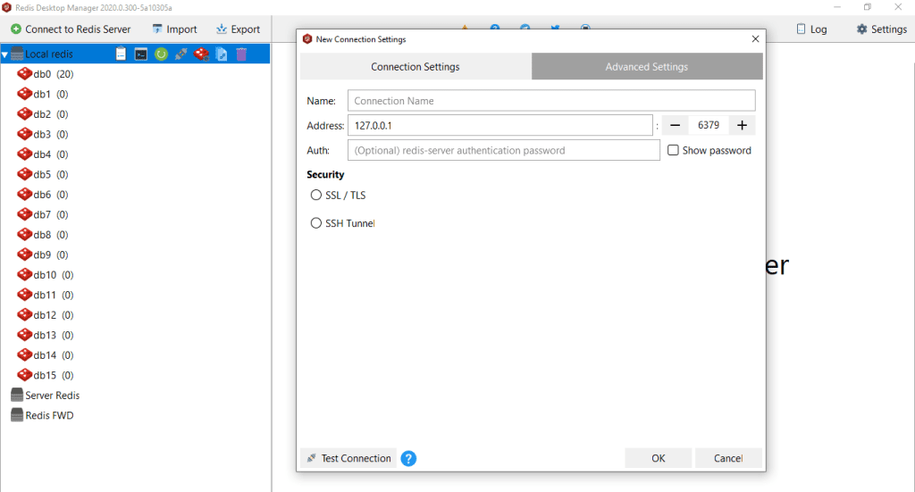Click the Import toolbar icon

point(157,29)
